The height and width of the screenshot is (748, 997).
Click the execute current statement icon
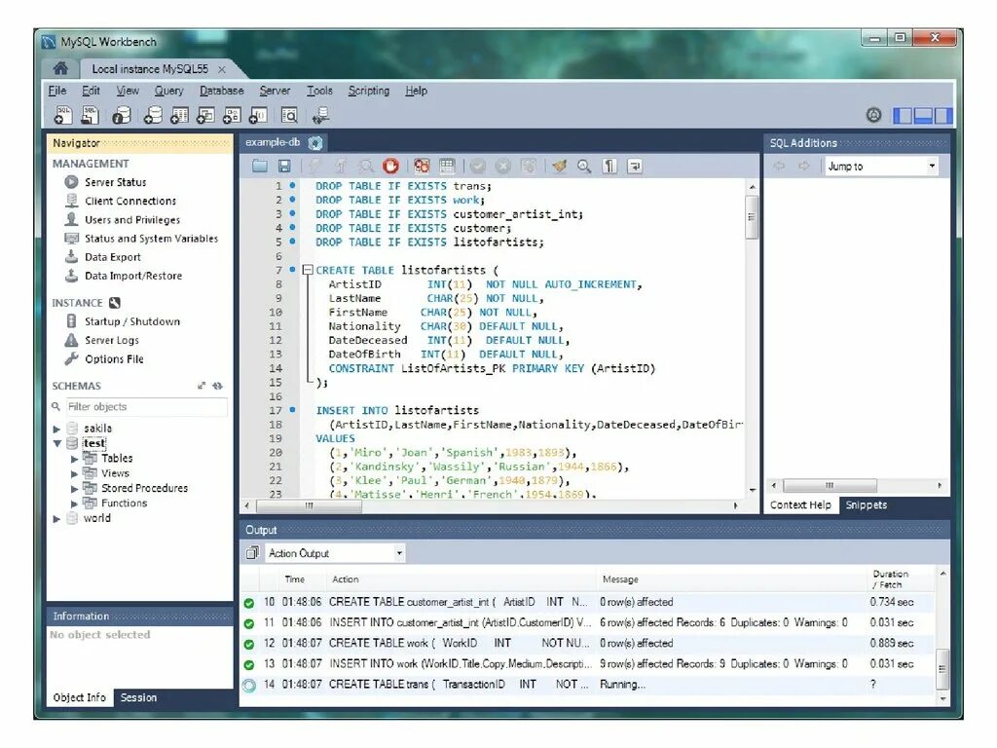(341, 167)
